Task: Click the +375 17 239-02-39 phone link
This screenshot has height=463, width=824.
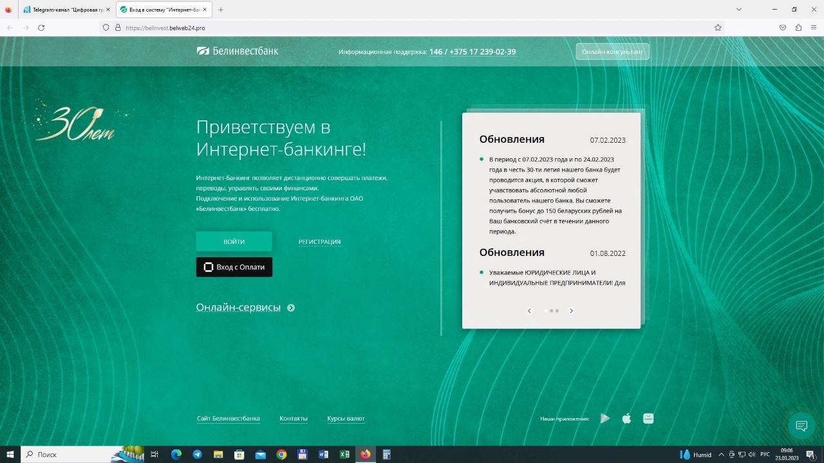Action: pyautogui.click(x=483, y=52)
